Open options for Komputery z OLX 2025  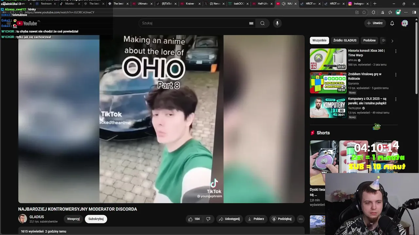coord(396,99)
